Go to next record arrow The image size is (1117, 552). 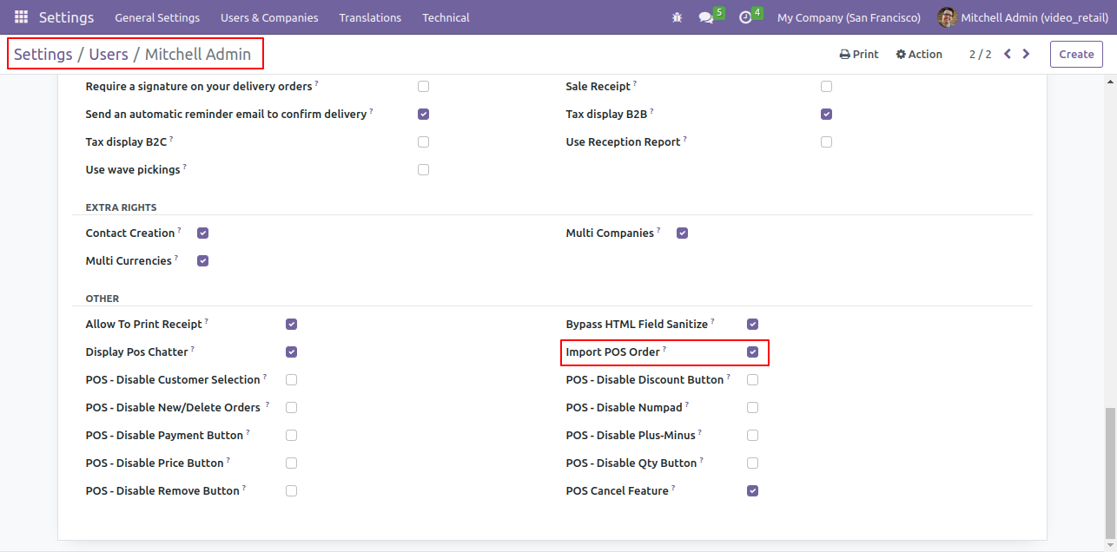pos(1026,54)
